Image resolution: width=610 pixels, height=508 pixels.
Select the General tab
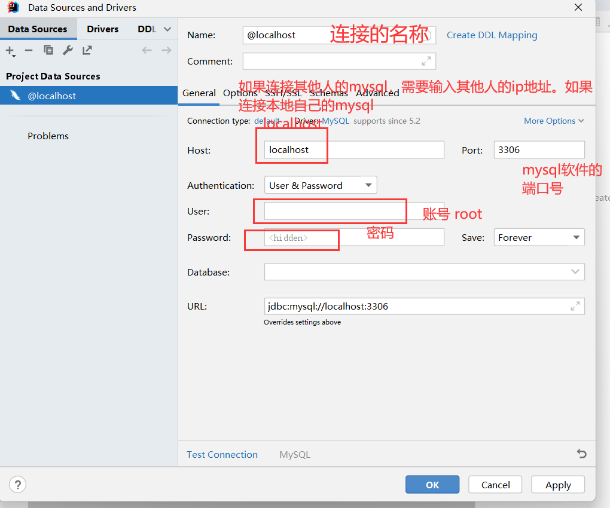click(199, 93)
